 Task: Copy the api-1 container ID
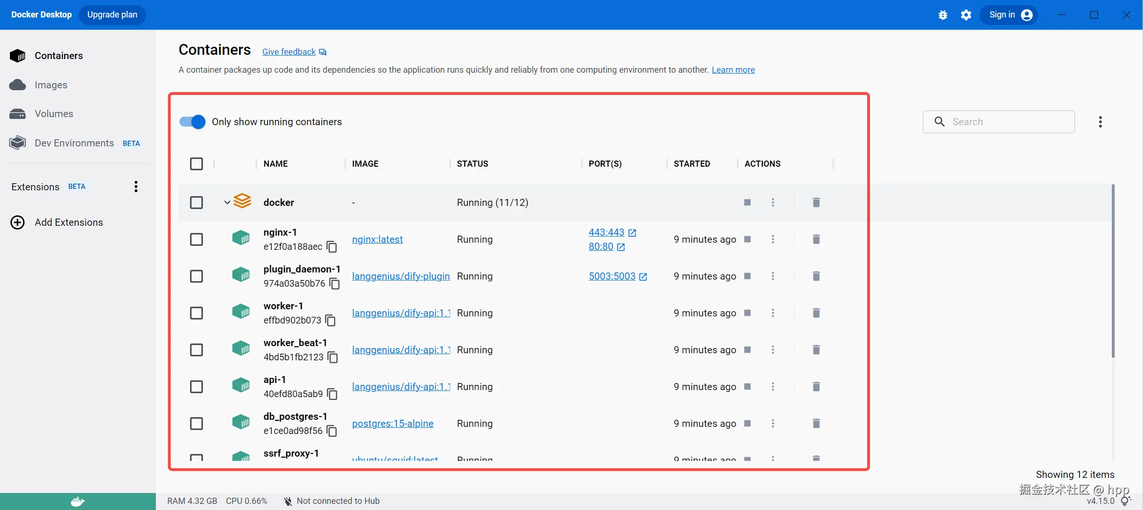click(x=333, y=394)
